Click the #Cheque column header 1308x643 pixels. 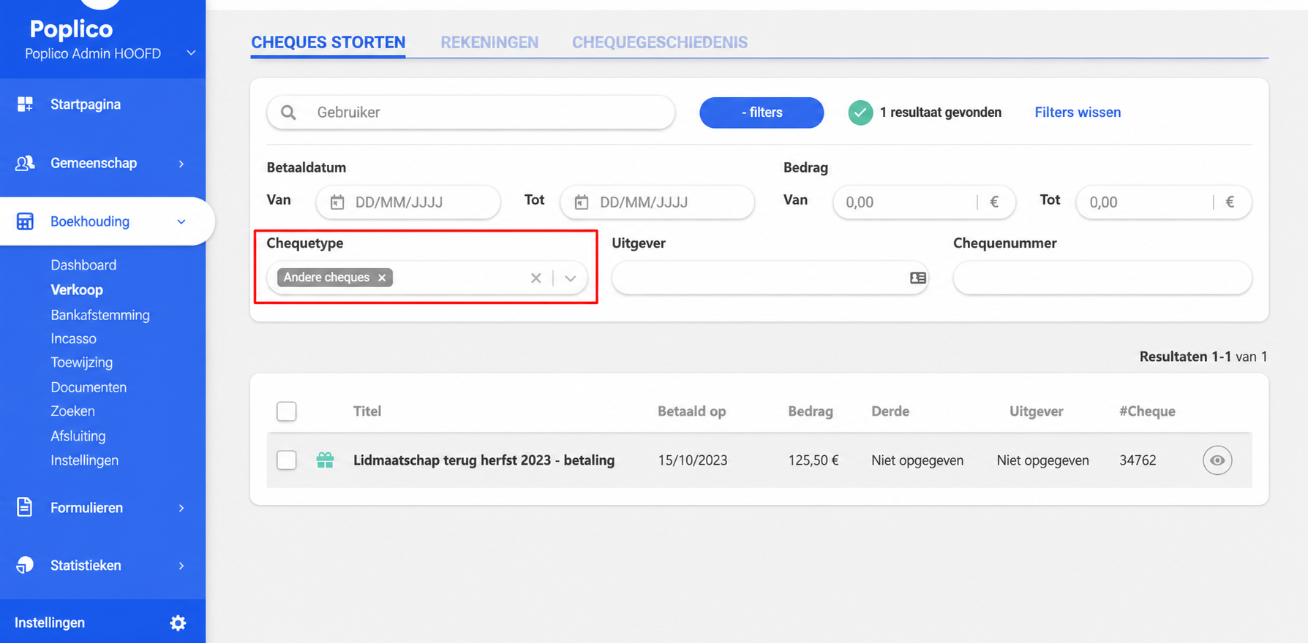[x=1147, y=411]
